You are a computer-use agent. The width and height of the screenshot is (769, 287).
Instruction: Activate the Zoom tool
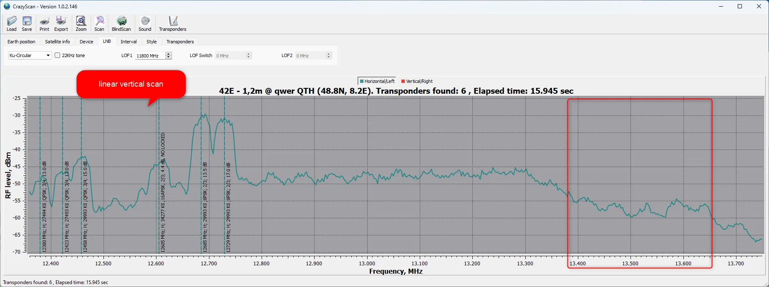81,24
